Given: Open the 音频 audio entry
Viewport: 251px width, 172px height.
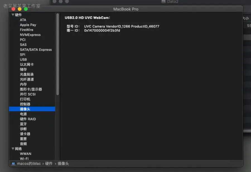Looking at the screenshot, I should click(23, 144).
